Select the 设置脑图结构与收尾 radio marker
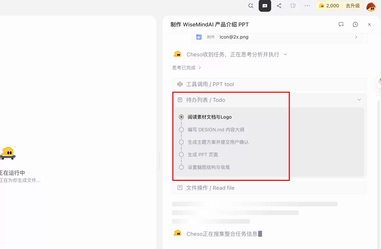The image size is (381, 249). click(181, 167)
